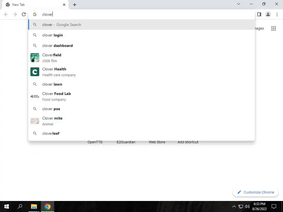
Task: Click the address bar containing clover
Action: pyautogui.click(x=141, y=14)
